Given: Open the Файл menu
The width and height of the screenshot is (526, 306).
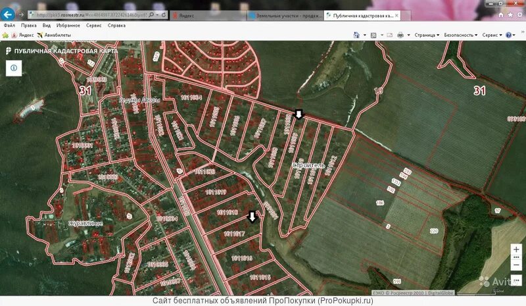Looking at the screenshot, I should pyautogui.click(x=9, y=25).
